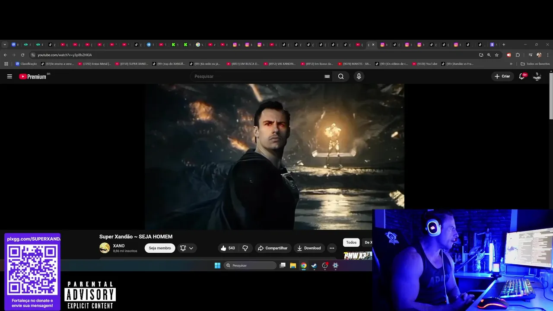Switch to the Telegram tab
The width and height of the screenshot is (553, 311).
149,44
